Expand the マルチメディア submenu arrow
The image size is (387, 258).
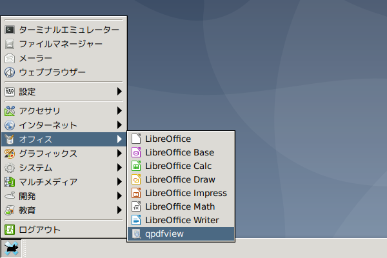click(x=119, y=182)
